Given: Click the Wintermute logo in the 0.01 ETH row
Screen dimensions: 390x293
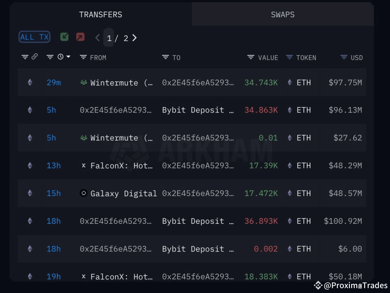Looking at the screenshot, I should click(x=84, y=138).
